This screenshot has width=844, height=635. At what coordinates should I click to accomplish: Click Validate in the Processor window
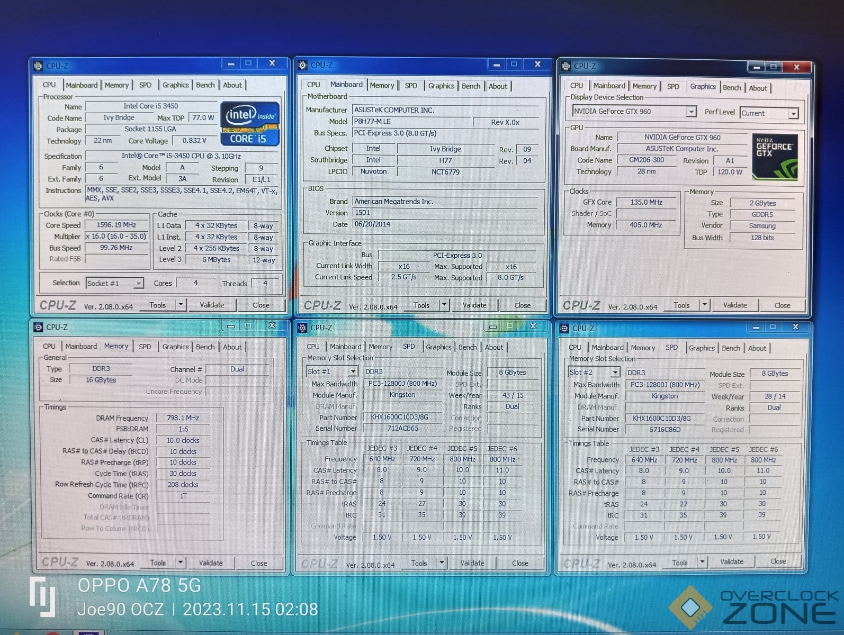tap(212, 305)
